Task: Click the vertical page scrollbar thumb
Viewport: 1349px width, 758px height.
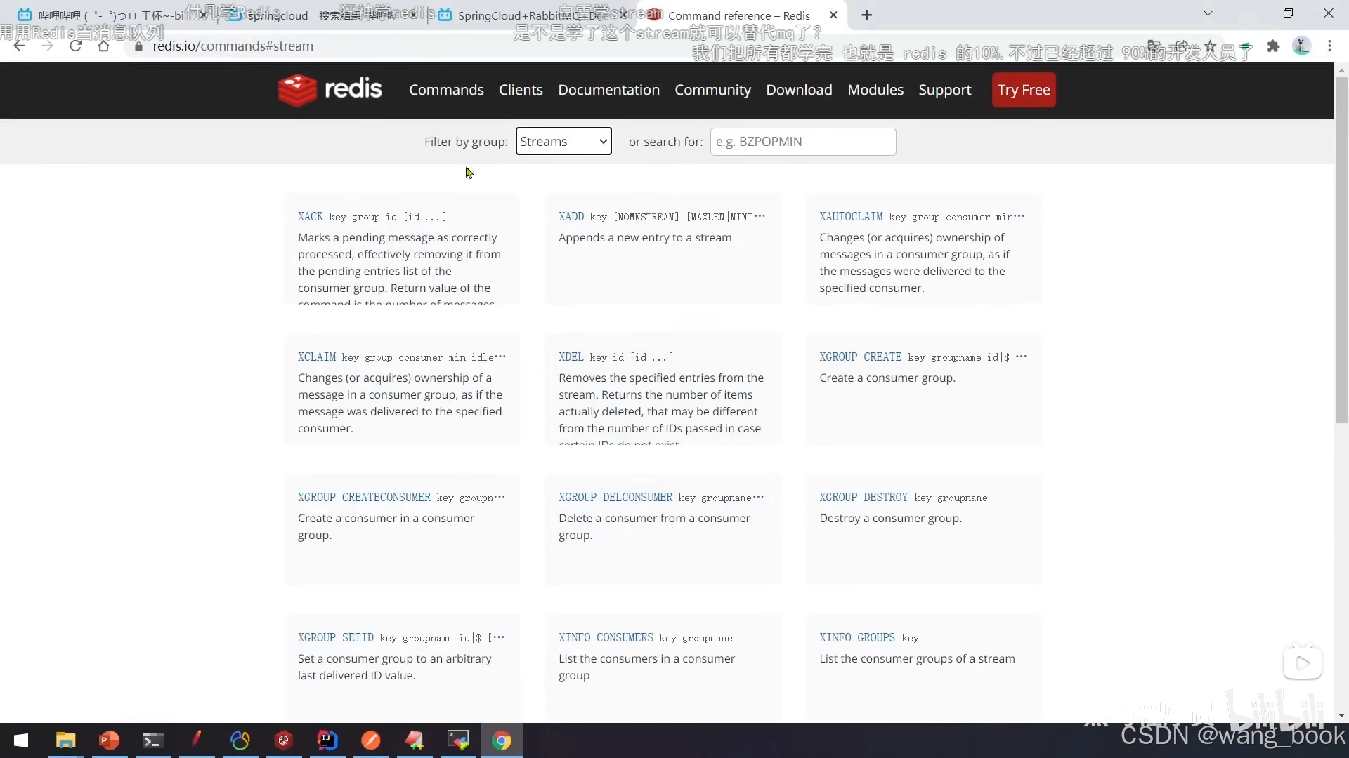Action: (x=1341, y=251)
